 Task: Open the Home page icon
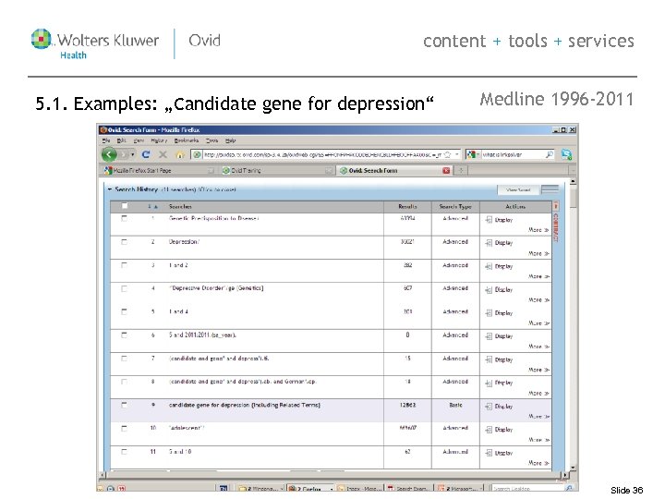180,154
